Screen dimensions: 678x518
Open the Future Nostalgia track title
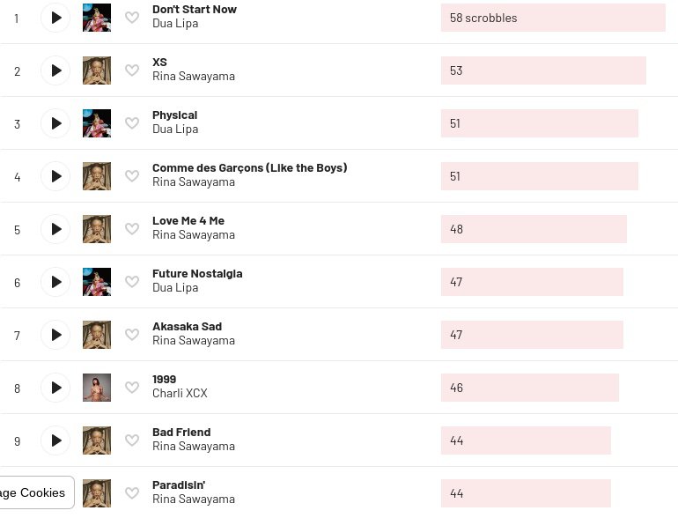pos(197,273)
